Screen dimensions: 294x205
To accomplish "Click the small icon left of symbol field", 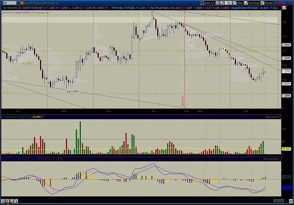I will [x=1, y=3].
